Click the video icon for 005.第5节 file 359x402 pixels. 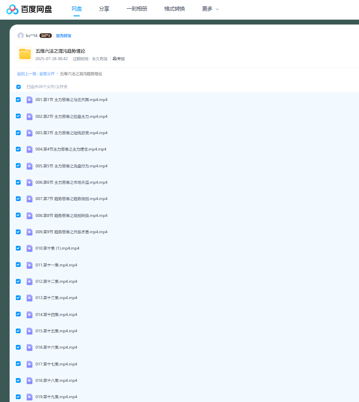tap(29, 166)
